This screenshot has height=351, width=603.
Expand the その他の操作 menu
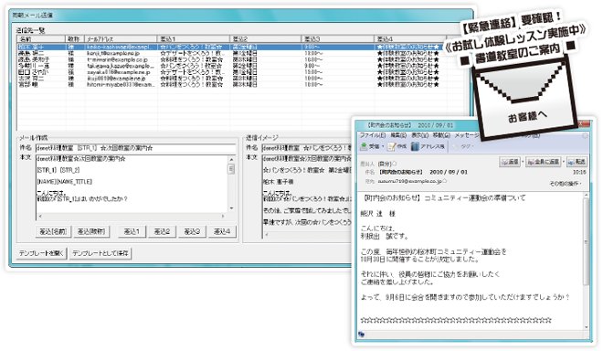565,184
